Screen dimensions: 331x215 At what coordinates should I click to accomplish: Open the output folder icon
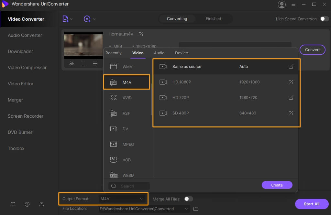(196, 209)
